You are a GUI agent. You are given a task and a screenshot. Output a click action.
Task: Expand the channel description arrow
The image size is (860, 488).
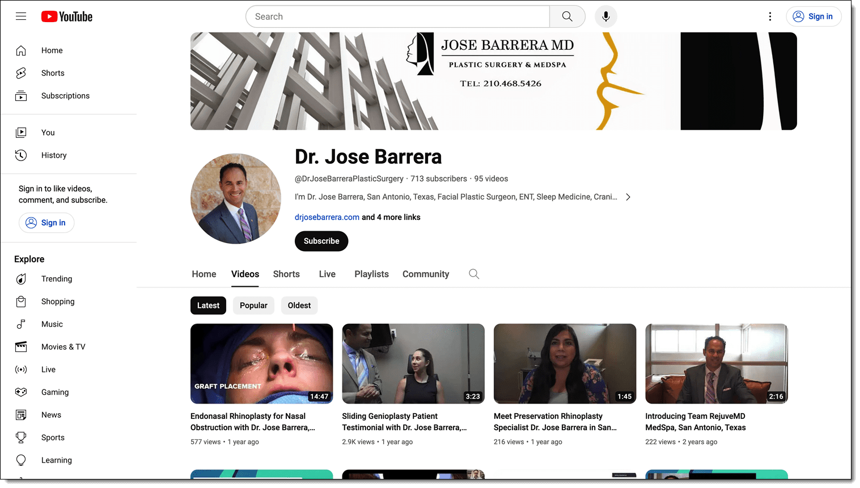point(628,197)
